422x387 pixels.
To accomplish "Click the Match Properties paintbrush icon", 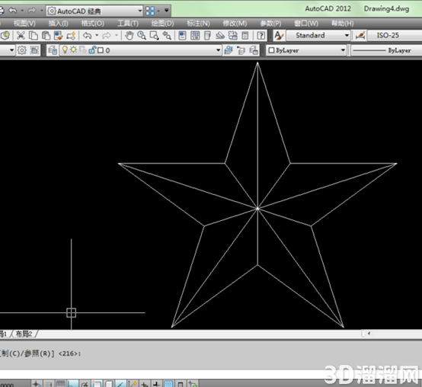I will pyautogui.click(x=59, y=36).
